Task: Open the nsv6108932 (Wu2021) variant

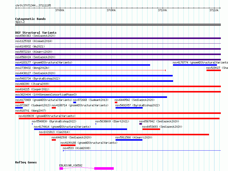Action: (30, 46)
